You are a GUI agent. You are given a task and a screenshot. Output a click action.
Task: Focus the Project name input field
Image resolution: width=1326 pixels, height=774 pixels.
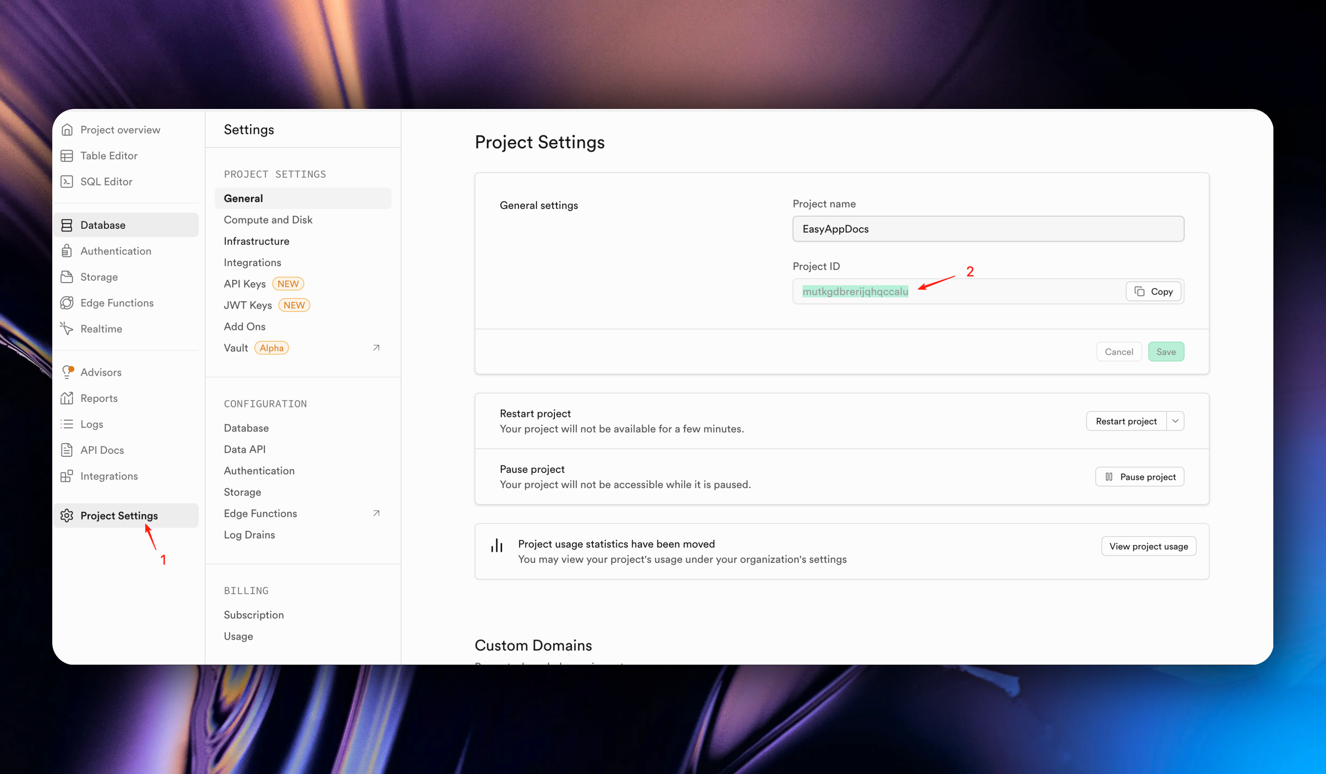pyautogui.click(x=988, y=229)
